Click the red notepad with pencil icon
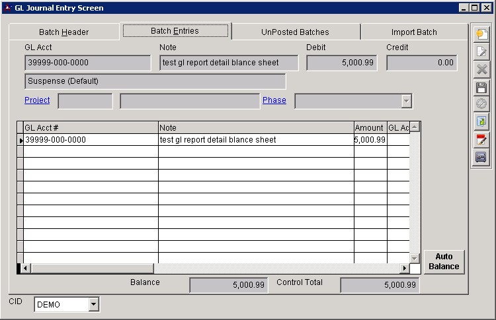 point(481,139)
